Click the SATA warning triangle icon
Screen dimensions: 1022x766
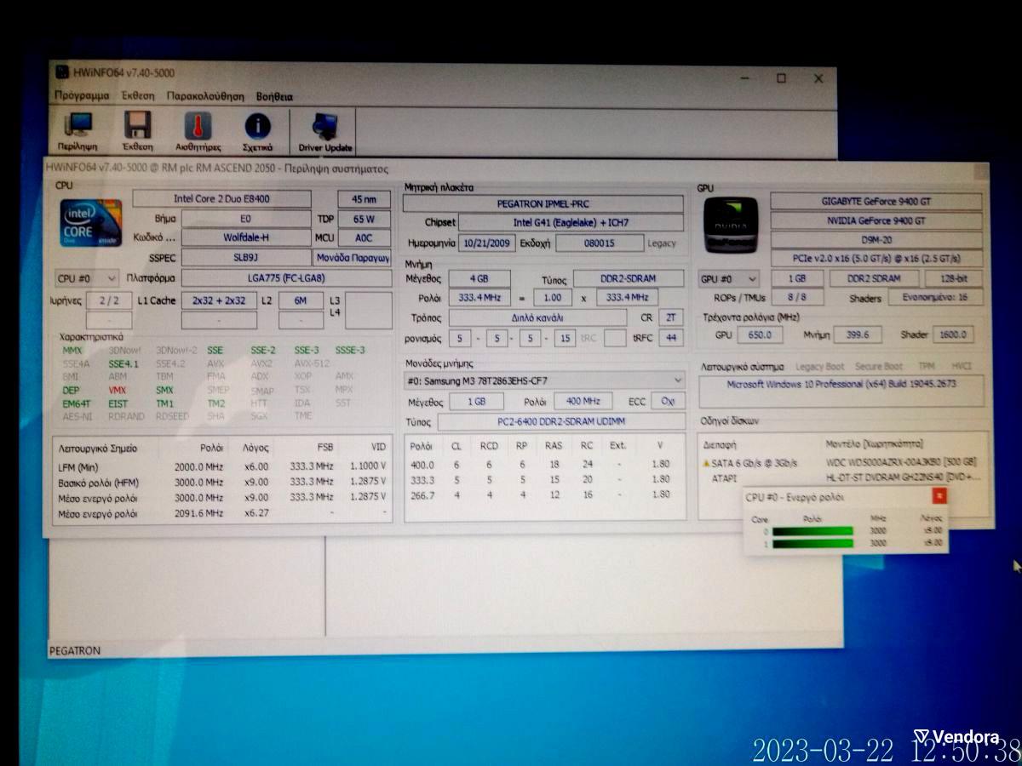click(706, 463)
